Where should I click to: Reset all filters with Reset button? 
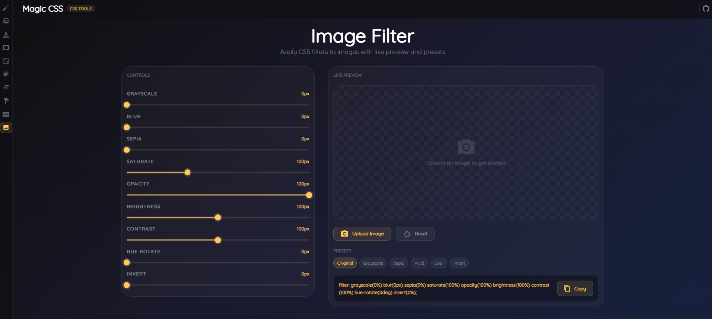click(x=415, y=234)
